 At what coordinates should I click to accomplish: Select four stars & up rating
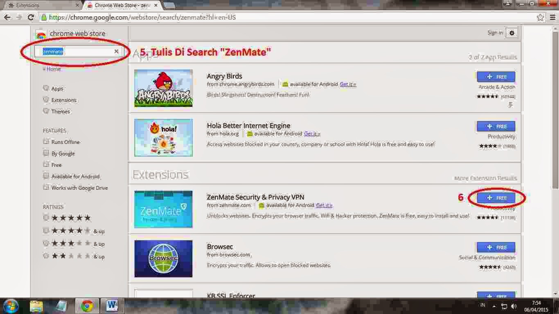46,231
